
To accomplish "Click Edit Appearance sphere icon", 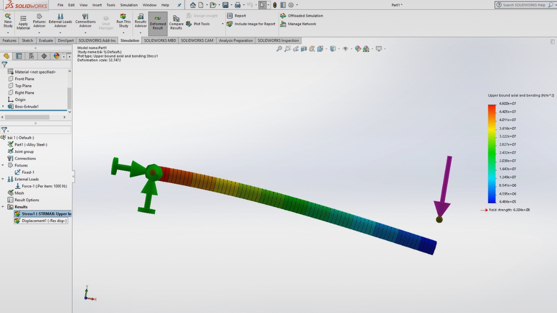I will point(358,49).
